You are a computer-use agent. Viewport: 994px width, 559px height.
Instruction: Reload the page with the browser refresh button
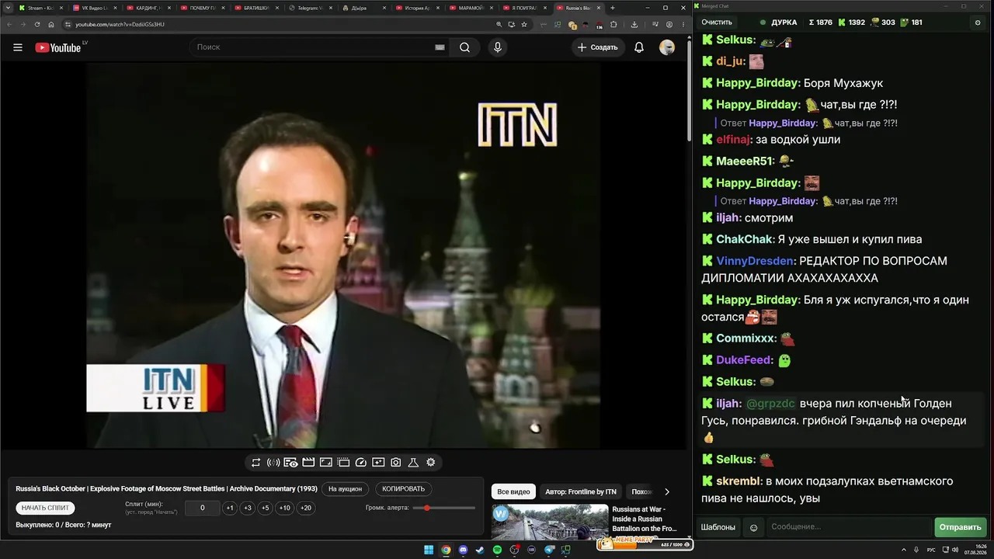click(x=37, y=24)
